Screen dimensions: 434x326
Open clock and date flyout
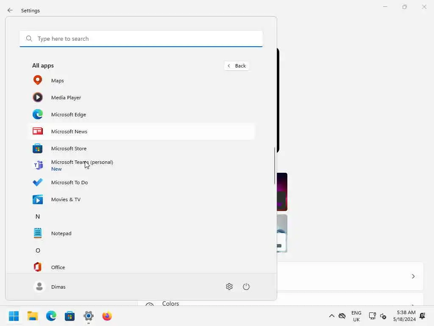coord(404,316)
